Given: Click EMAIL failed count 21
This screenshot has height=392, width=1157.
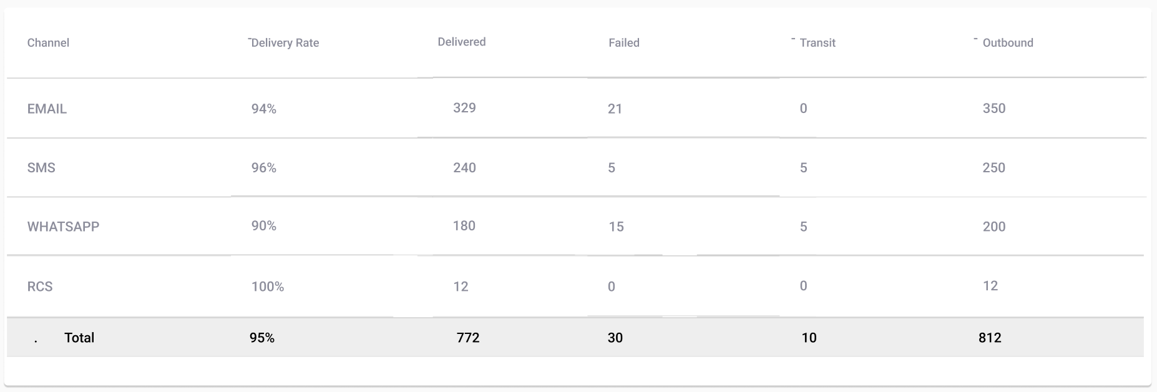Looking at the screenshot, I should [x=615, y=109].
